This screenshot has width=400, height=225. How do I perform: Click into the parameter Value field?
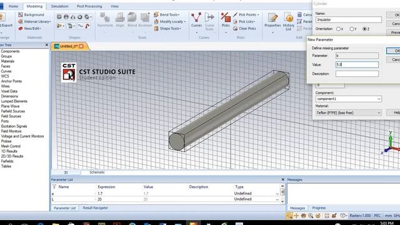click(x=357, y=65)
